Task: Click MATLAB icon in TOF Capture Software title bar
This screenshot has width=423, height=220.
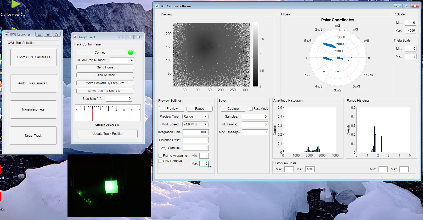Action: 157,6
